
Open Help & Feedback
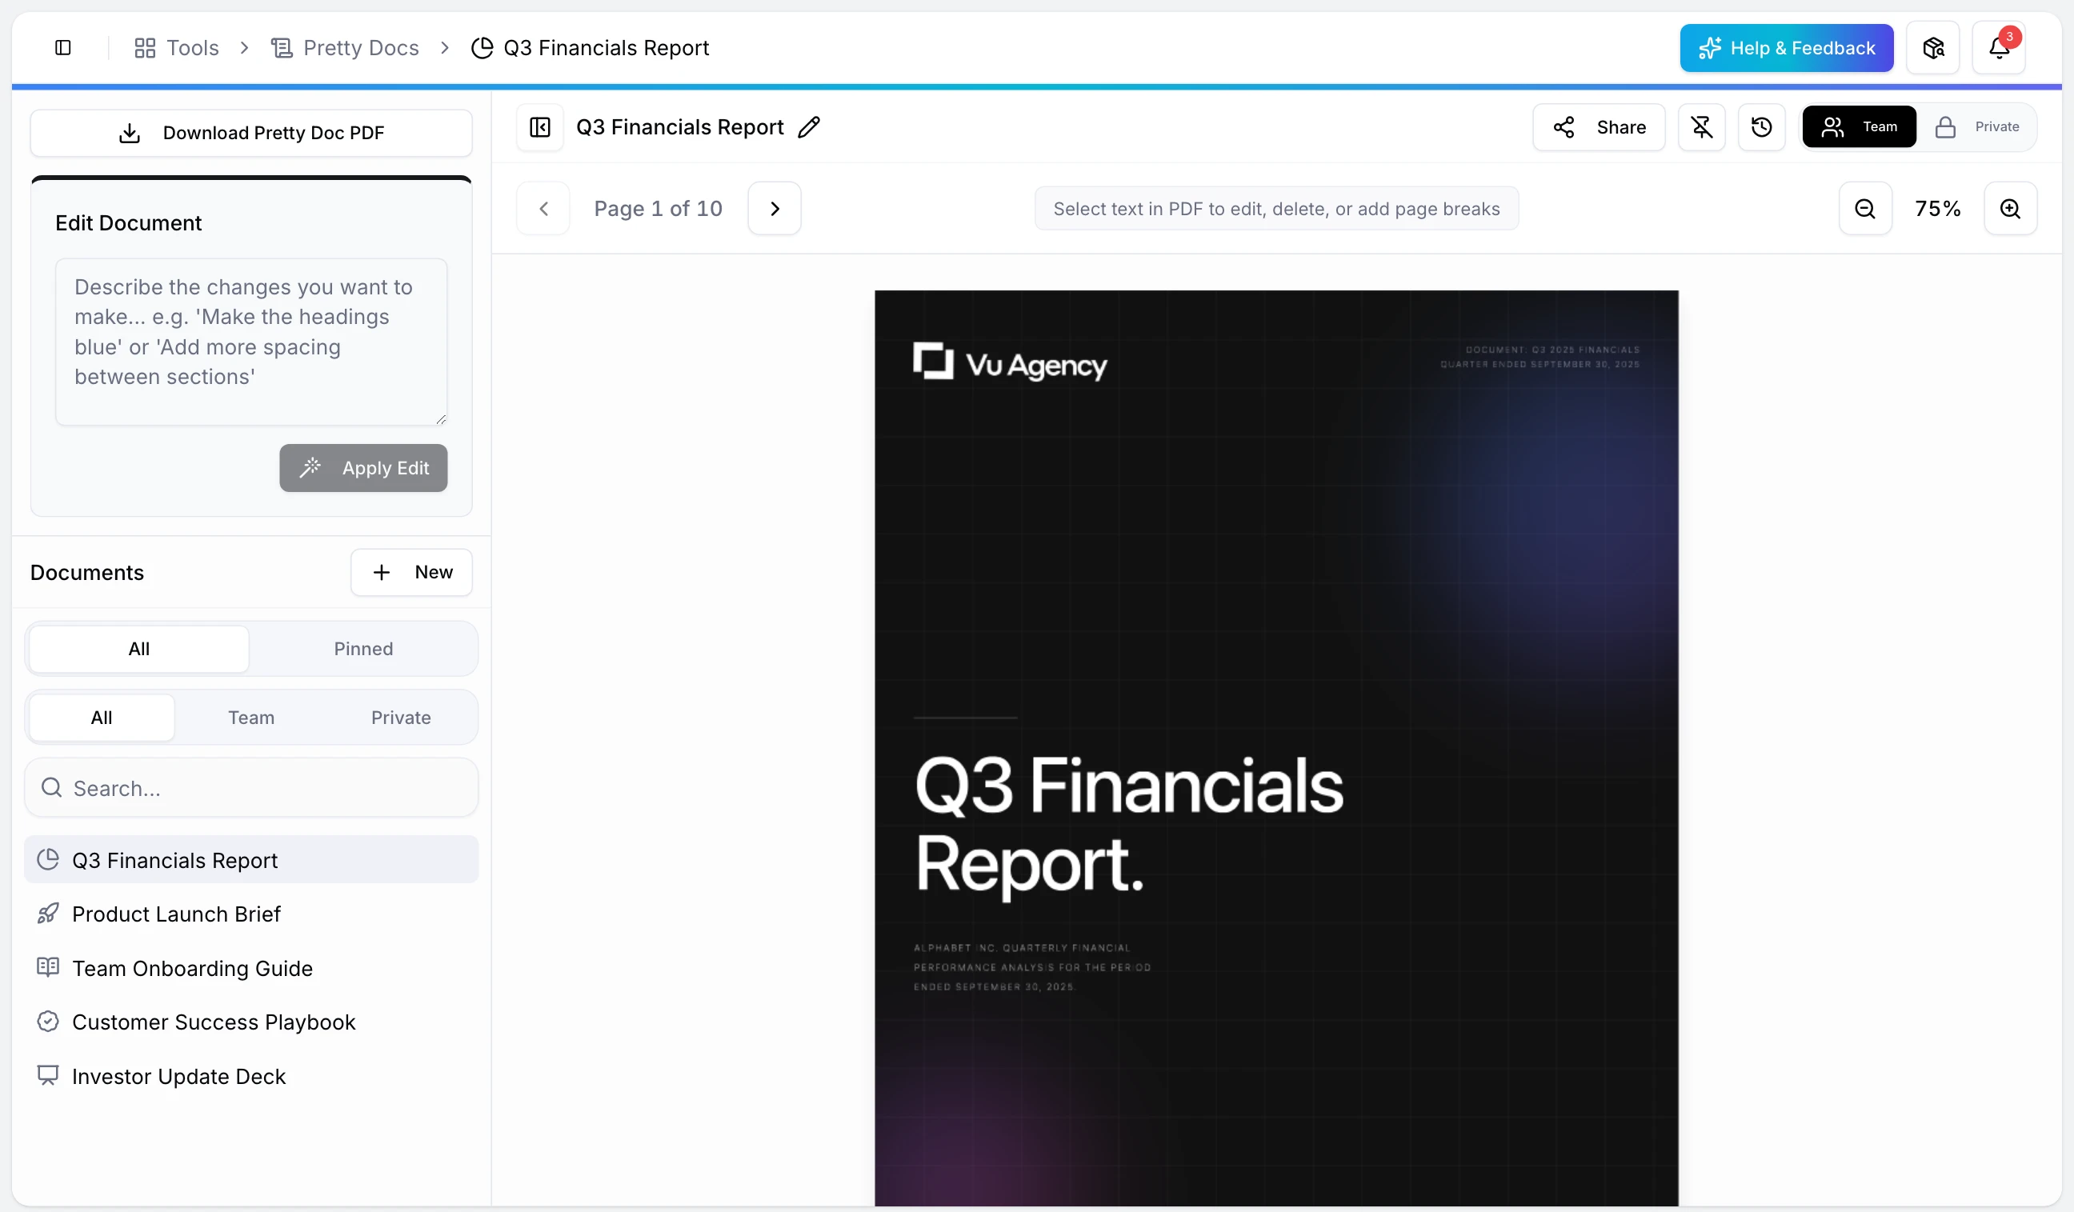coord(1786,48)
